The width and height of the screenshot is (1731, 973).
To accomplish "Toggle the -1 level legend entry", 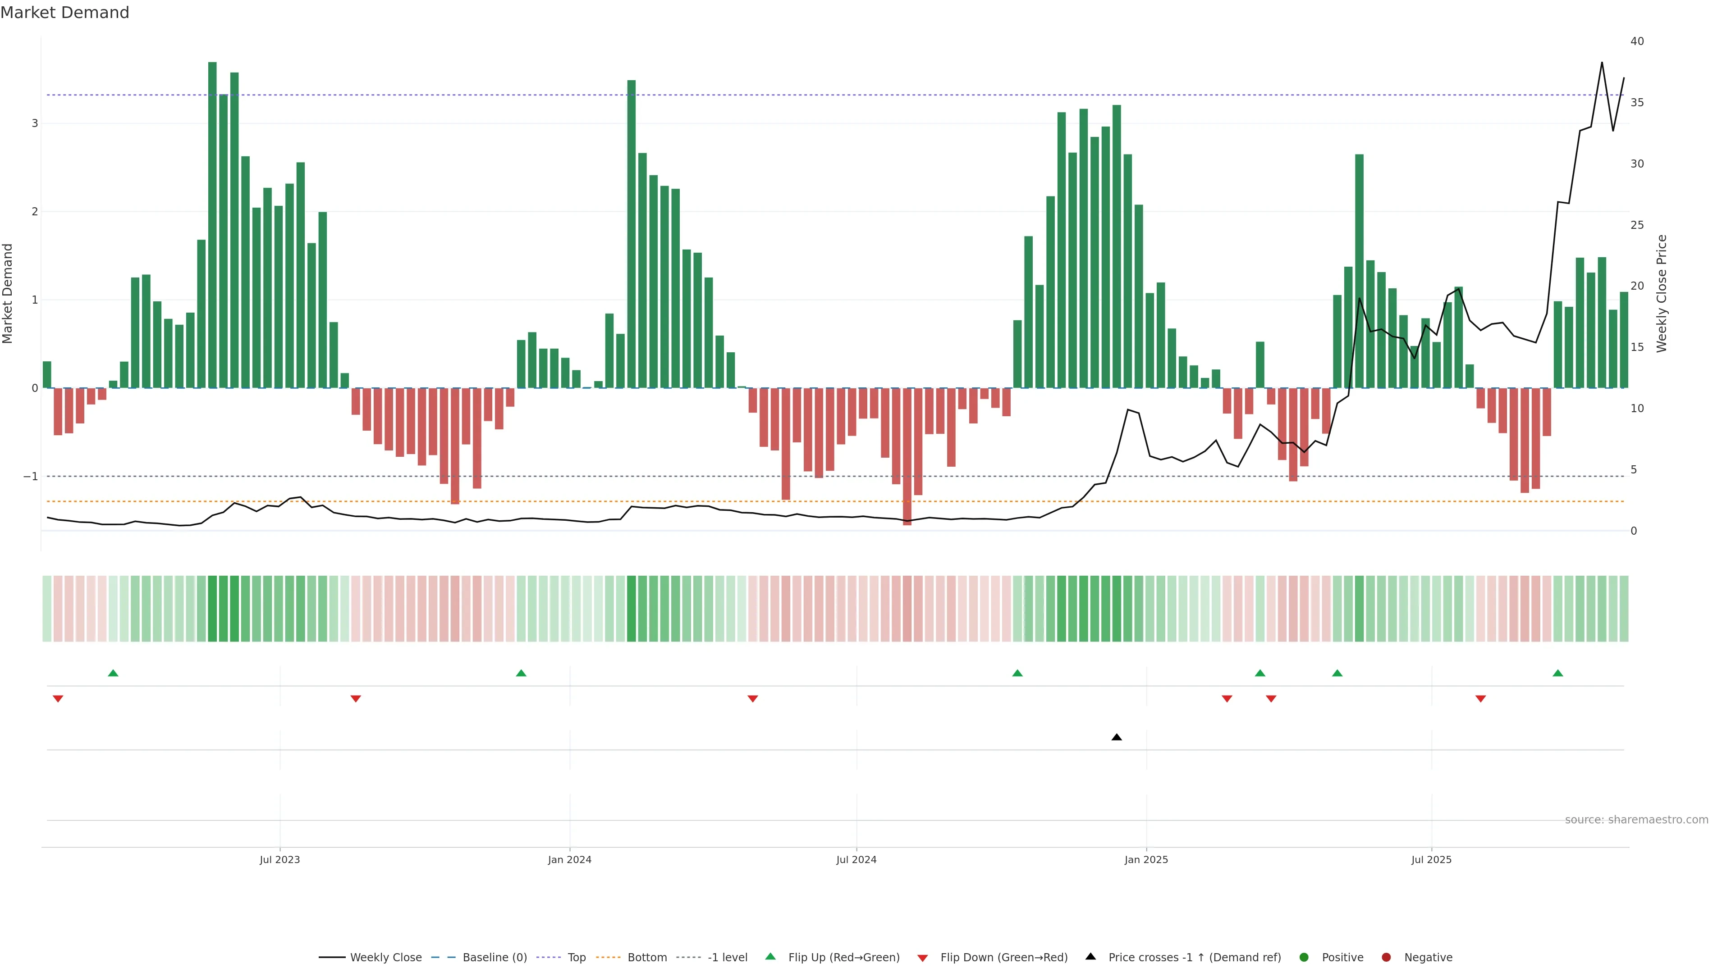I will tap(727, 958).
